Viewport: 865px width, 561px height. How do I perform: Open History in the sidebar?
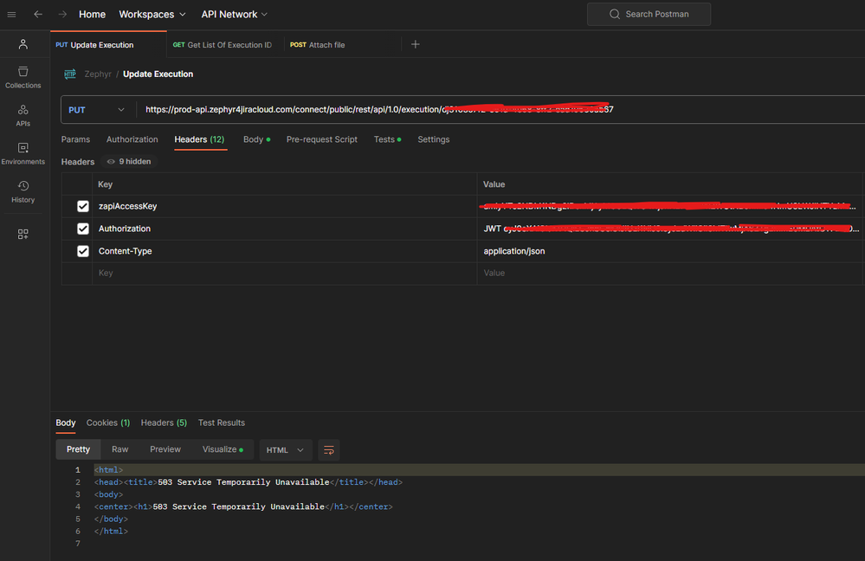23,192
